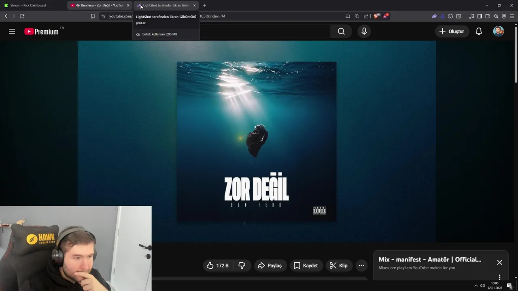Open the tab search window icon
Viewport: 518px width, 291px height.
coord(459,16)
